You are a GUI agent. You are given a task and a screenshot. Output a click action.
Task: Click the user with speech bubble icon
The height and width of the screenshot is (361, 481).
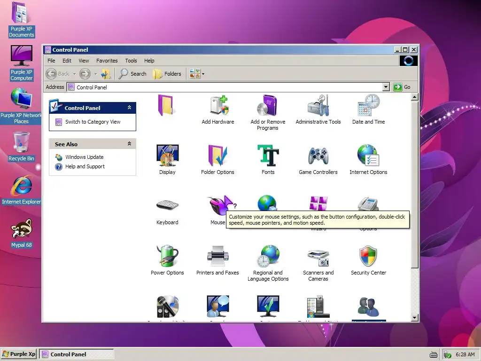coord(218,306)
